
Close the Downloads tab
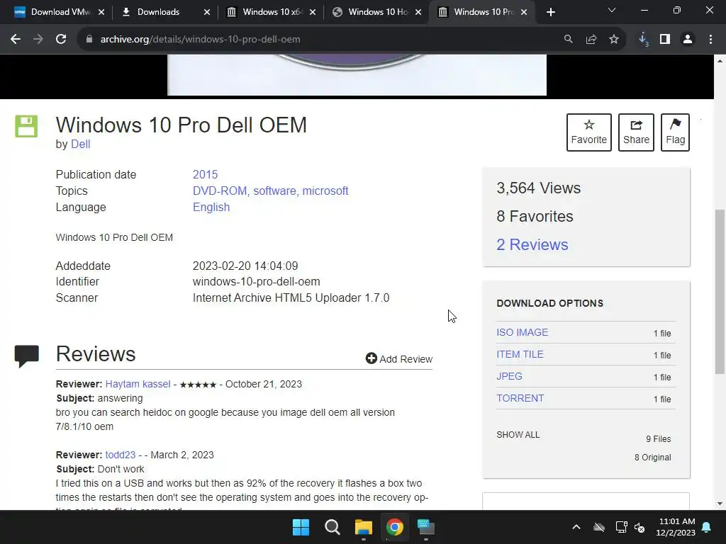(x=207, y=12)
